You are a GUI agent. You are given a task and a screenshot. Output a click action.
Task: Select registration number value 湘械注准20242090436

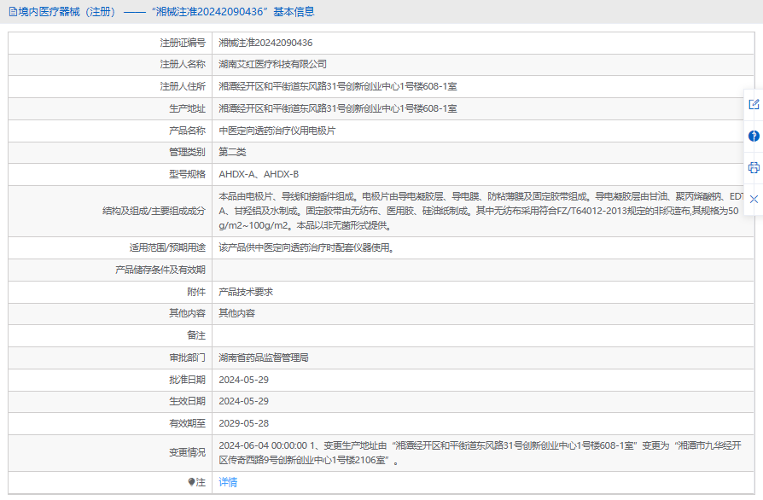265,43
